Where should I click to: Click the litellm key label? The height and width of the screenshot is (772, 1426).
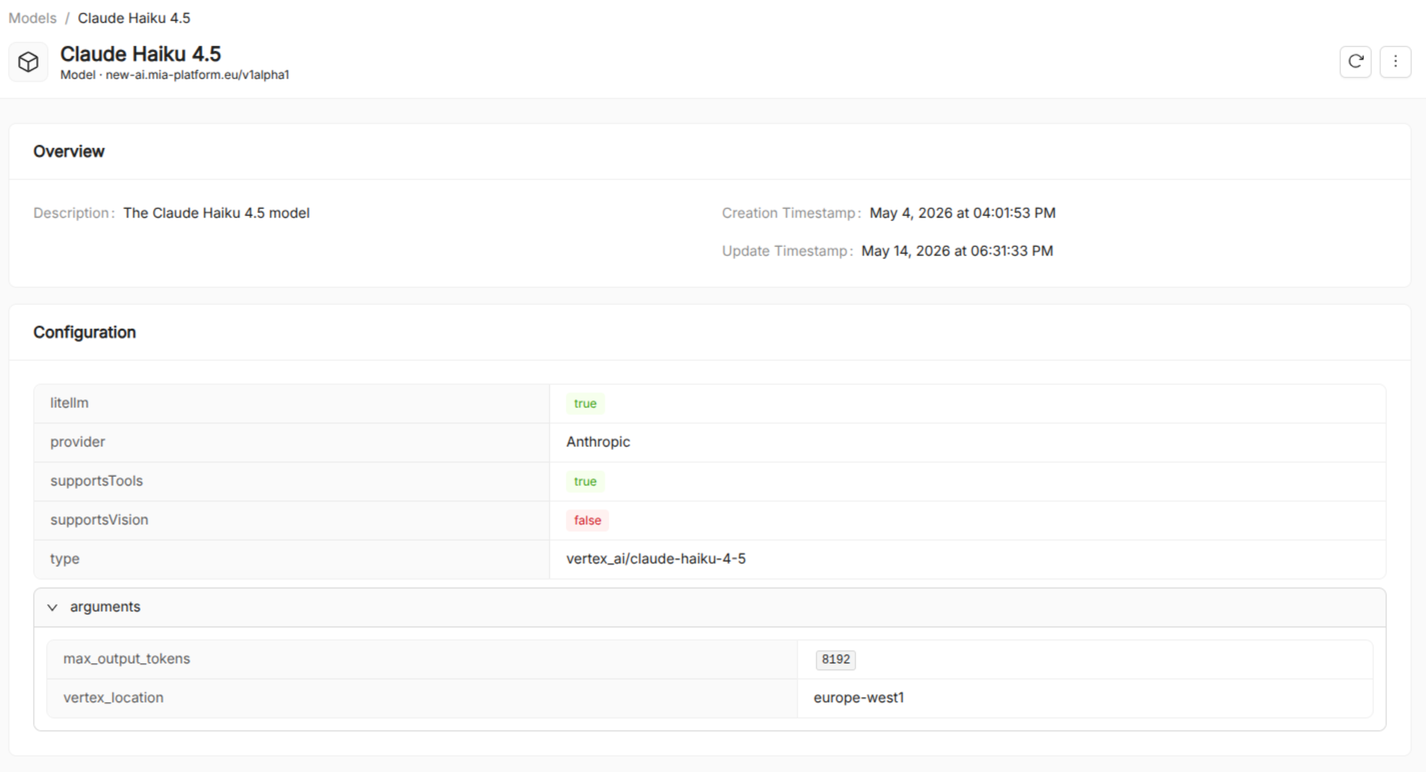tap(69, 403)
